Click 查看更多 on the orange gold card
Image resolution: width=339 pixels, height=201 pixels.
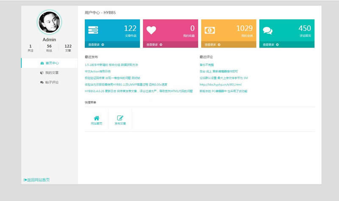click(x=212, y=45)
